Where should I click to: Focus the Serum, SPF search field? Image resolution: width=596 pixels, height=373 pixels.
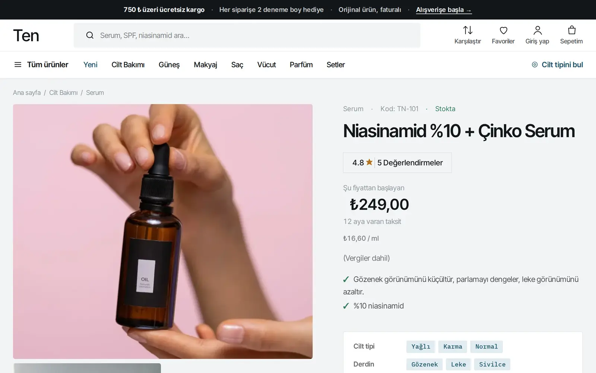247,35
